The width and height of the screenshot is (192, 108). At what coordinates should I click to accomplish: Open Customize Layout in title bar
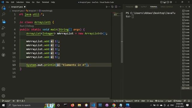(x=171, y=2)
